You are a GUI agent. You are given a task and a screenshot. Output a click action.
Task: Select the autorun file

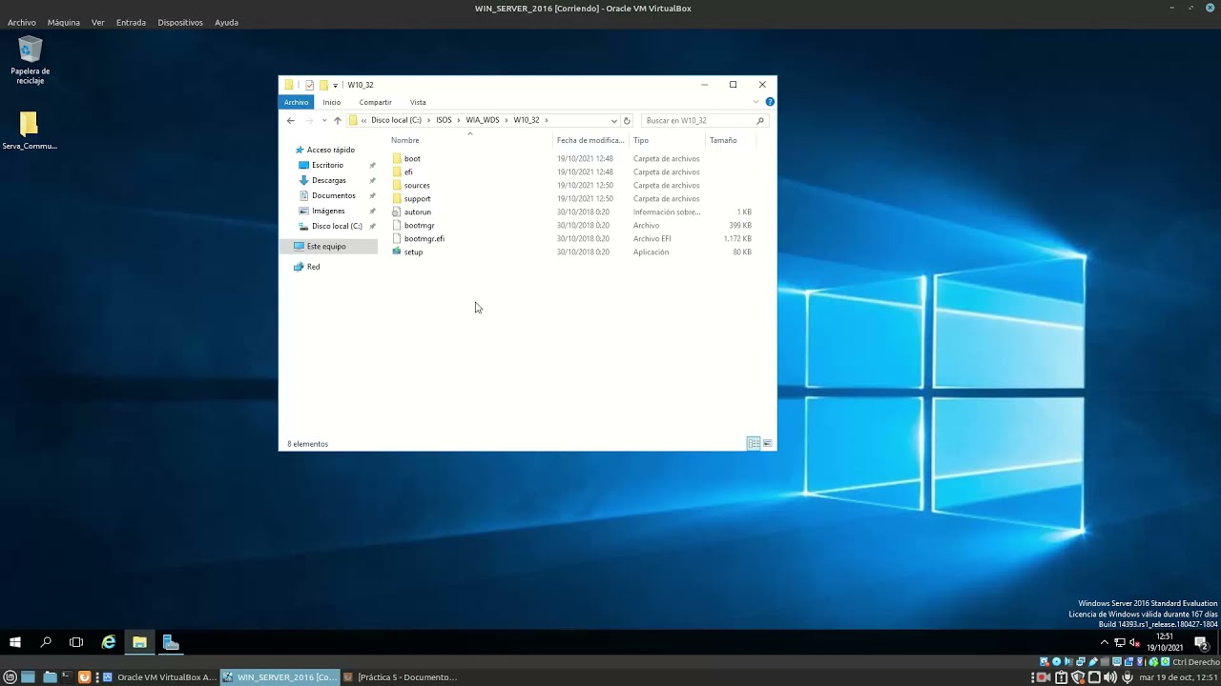417,212
